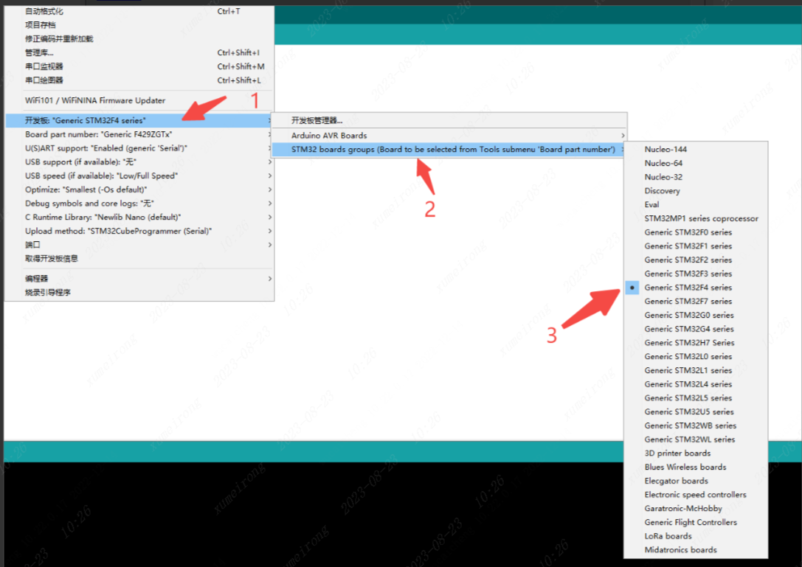Launch WiFi101 / WiFiNINA Firmware Updater
The image size is (802, 567).
coord(139,100)
